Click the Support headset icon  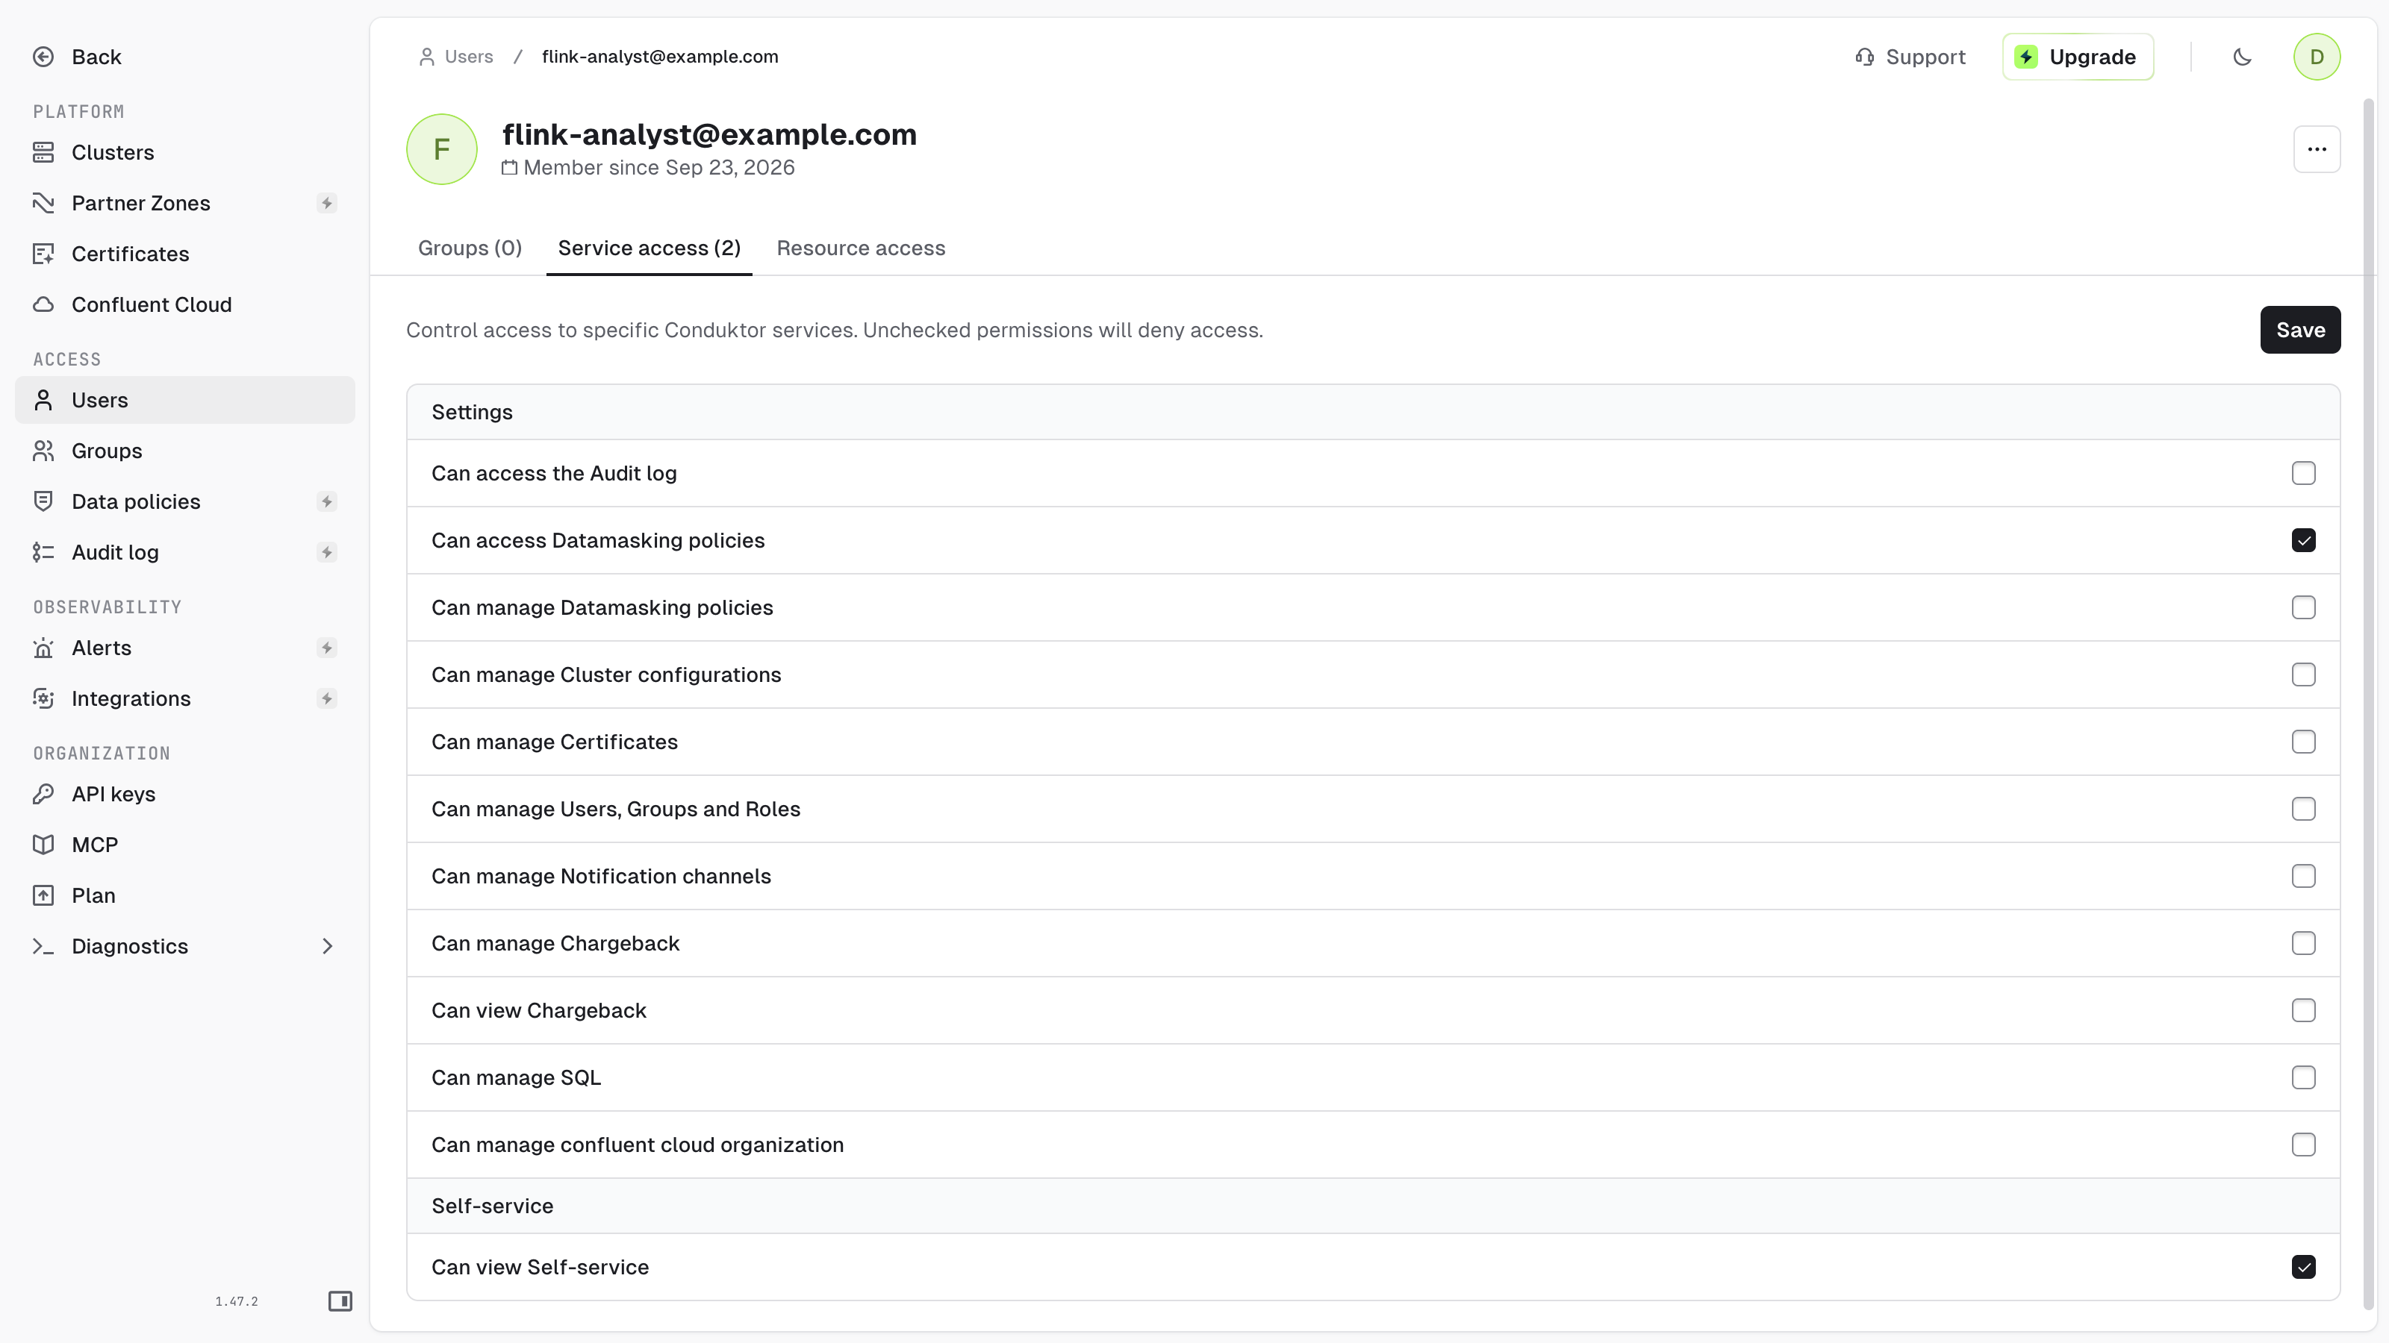click(1864, 57)
